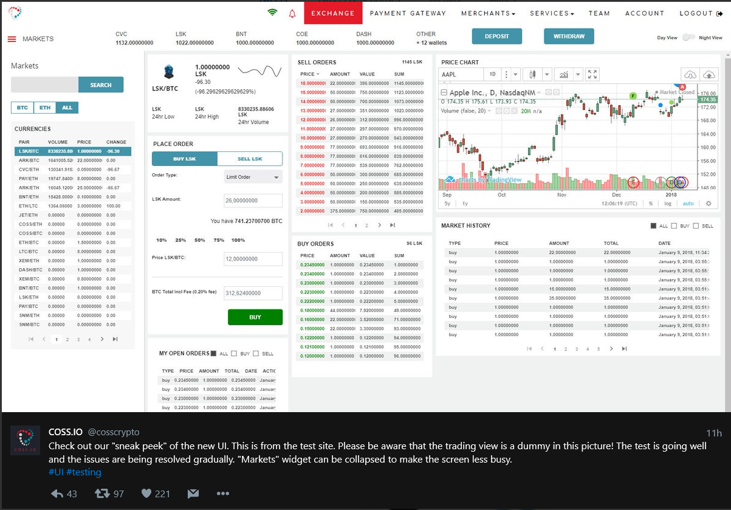Toggle the Day View / Night View switch
The height and width of the screenshot is (510, 731).
point(688,38)
